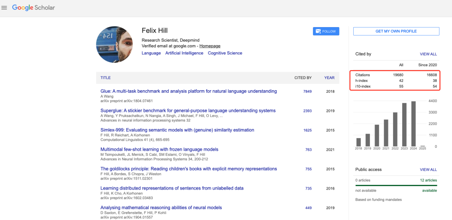The image size is (452, 220).
Task: Click View All next to Cited by
Action: click(429, 54)
